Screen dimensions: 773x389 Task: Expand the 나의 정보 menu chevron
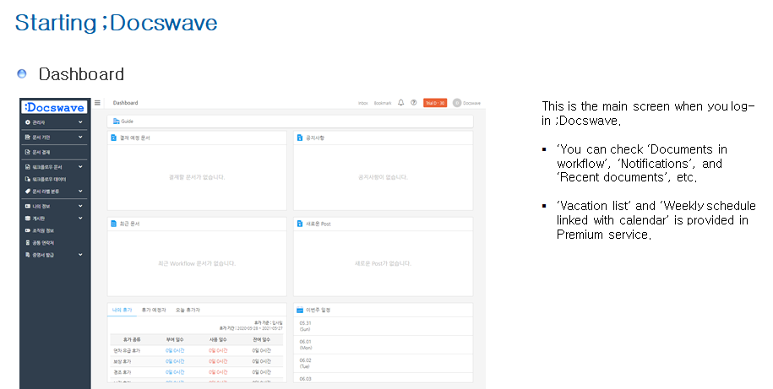pos(80,206)
